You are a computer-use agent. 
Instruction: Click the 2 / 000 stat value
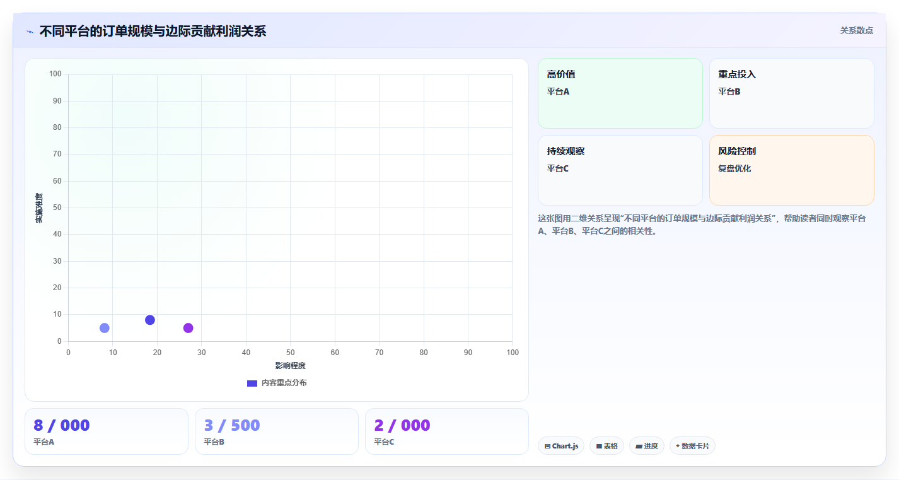pyautogui.click(x=402, y=425)
